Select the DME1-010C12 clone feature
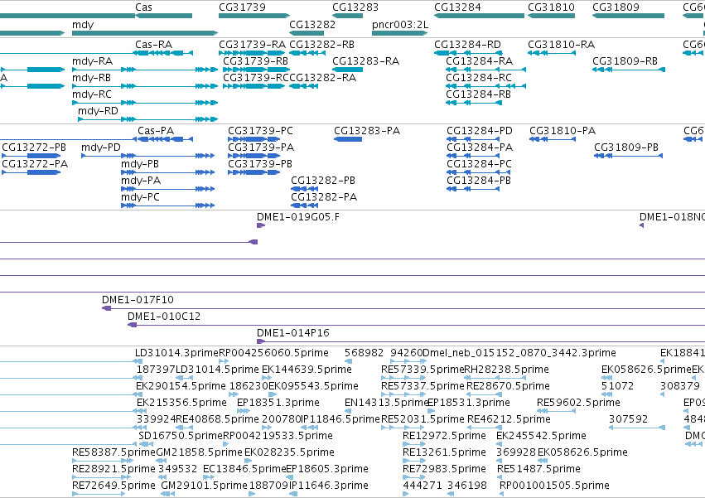The height and width of the screenshot is (498, 705). 417,325
